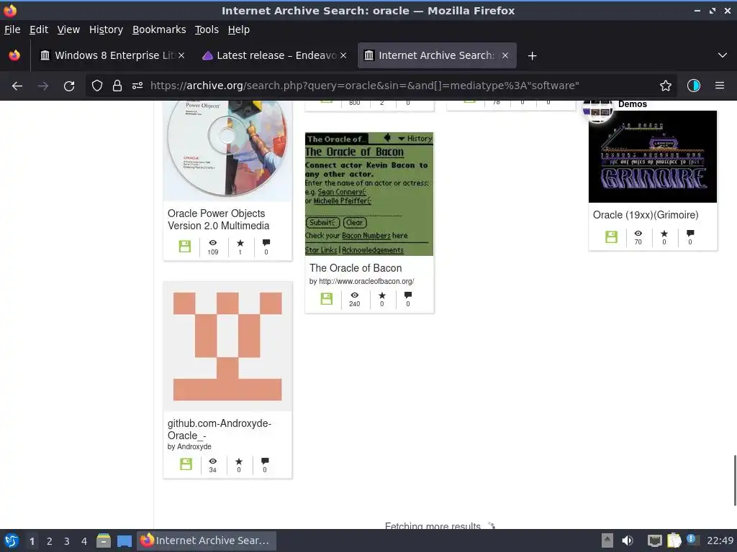Switch to Latest release EndeavourOS tab
This screenshot has width=737, height=552.
[x=274, y=55]
